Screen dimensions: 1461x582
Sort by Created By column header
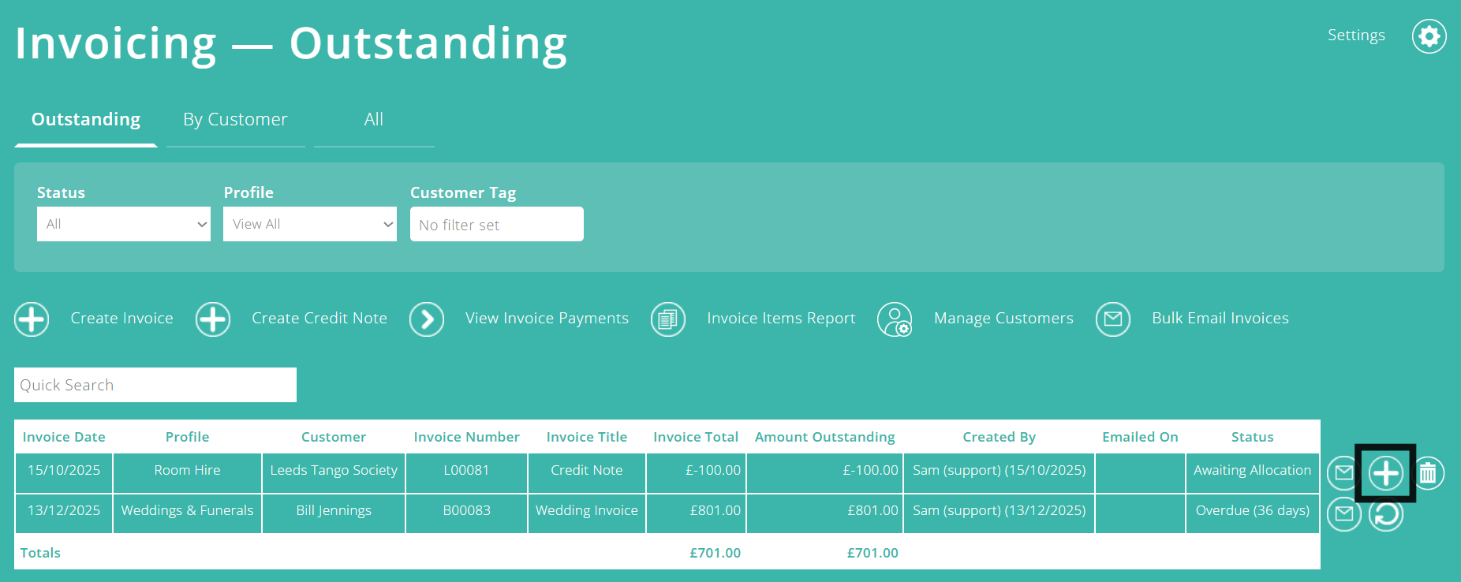tap(1000, 437)
